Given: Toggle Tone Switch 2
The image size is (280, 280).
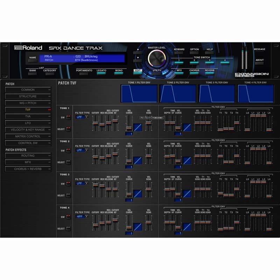Looking at the screenshot, I should [194, 63].
